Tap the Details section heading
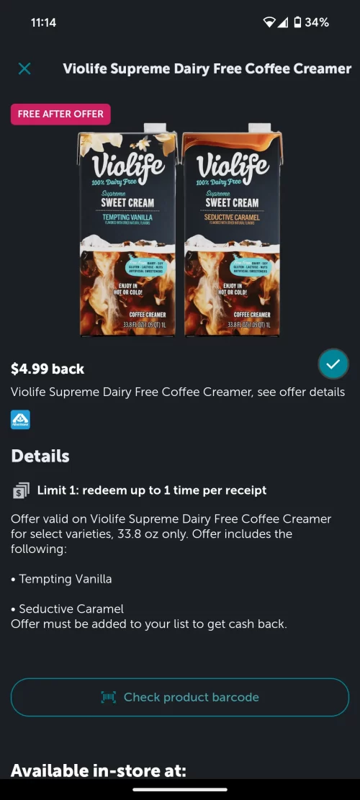This screenshot has width=360, height=800. coord(40,456)
